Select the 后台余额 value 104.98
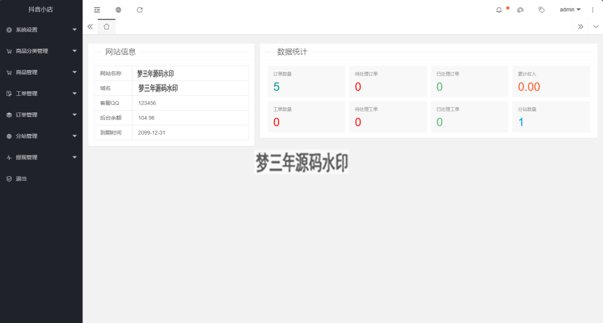The image size is (603, 323). [x=146, y=118]
